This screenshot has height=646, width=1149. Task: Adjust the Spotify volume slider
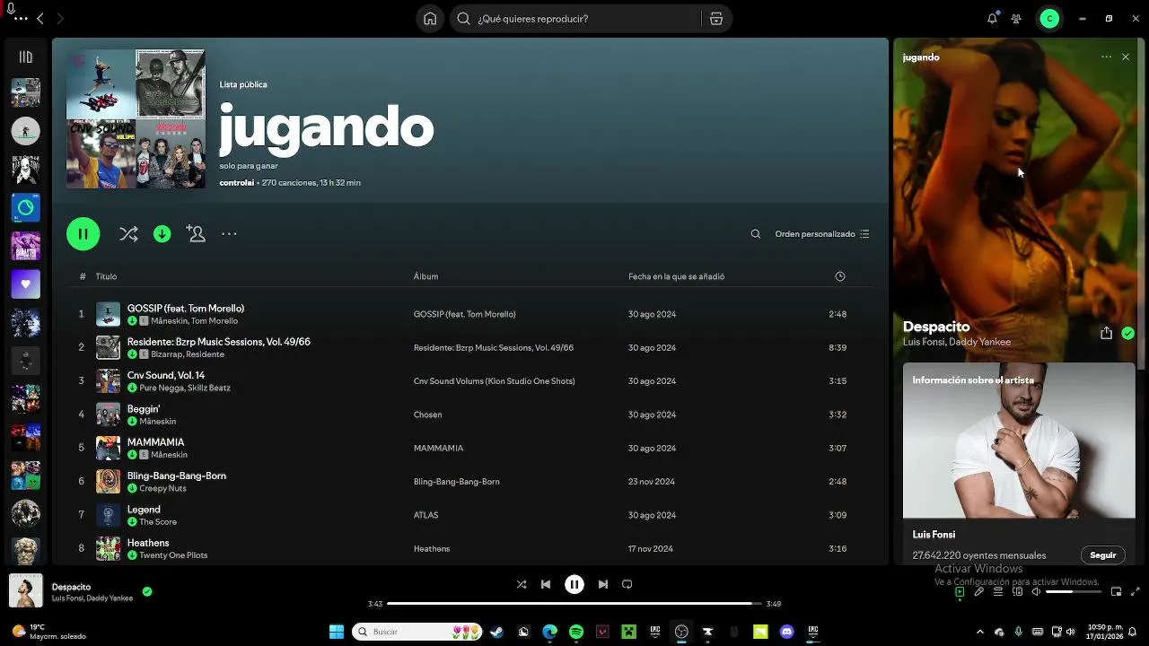(x=1073, y=592)
